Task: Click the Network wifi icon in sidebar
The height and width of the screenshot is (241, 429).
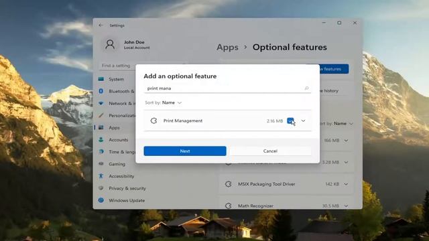Action: (101, 103)
